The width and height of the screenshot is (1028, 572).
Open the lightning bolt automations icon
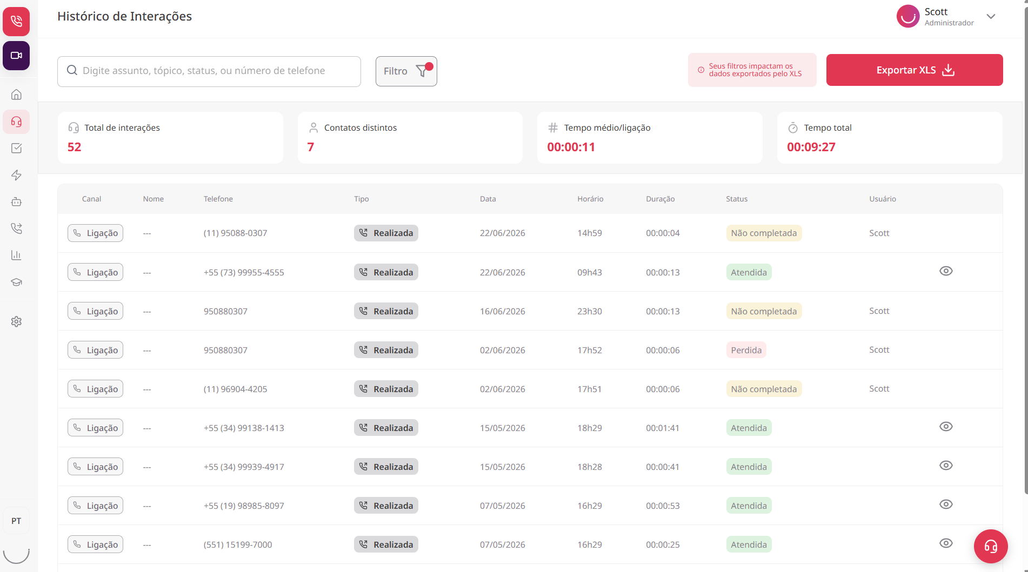[16, 175]
